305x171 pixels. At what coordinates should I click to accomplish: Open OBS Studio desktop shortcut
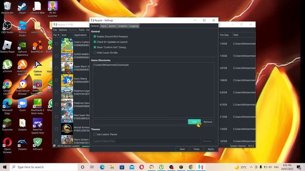7,27
